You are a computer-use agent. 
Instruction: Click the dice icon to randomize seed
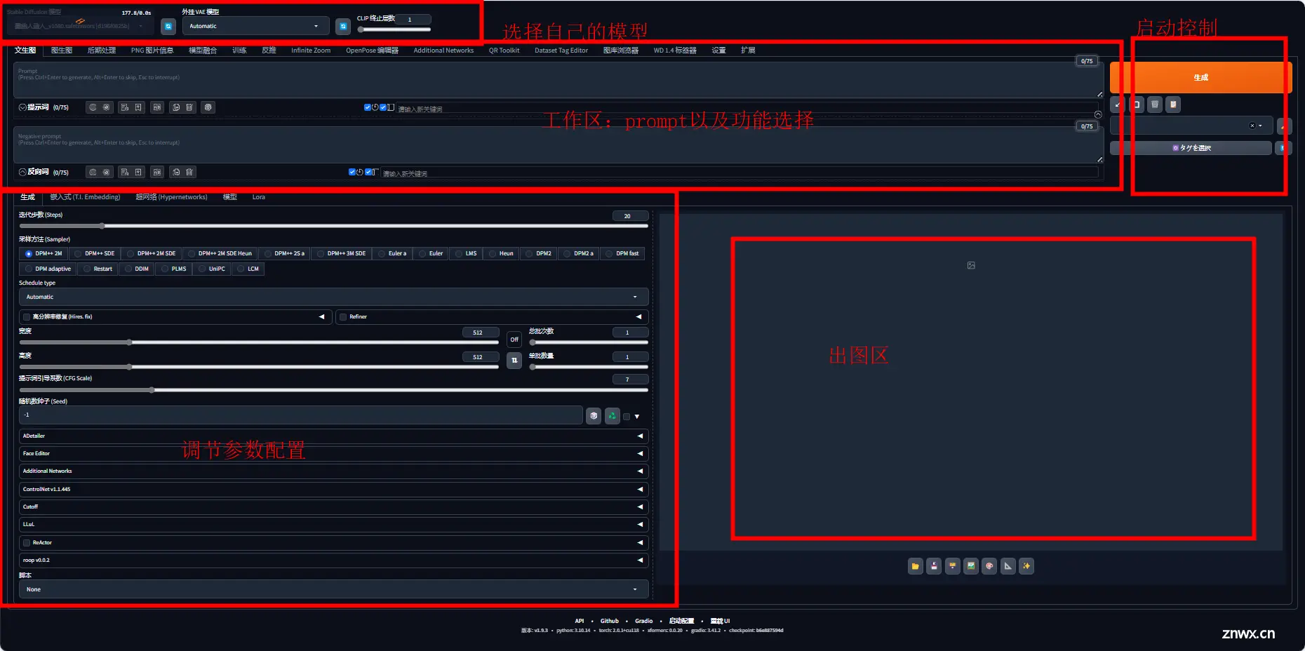click(594, 416)
